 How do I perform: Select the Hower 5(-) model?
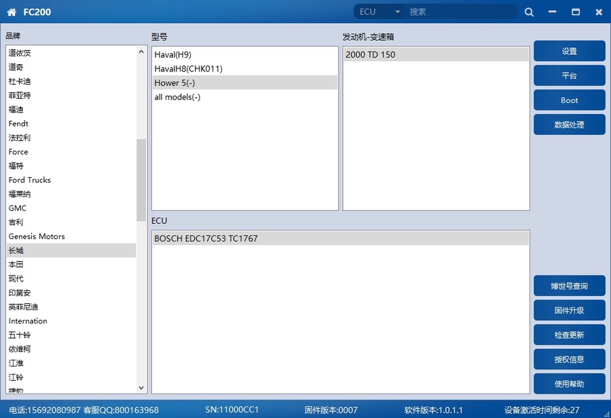(244, 83)
